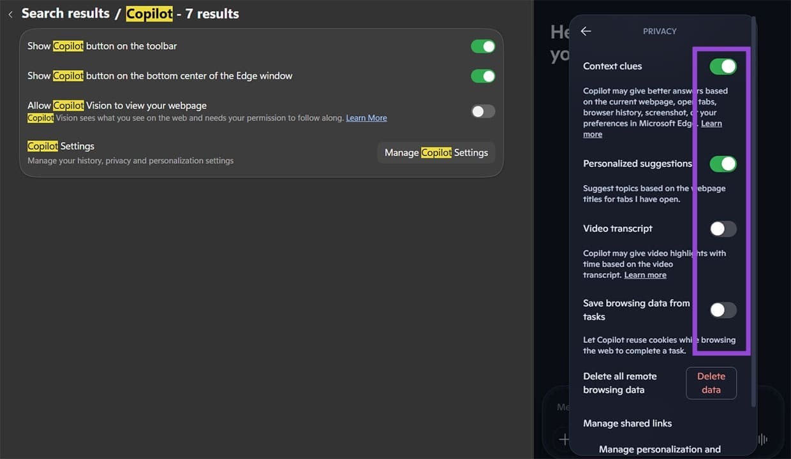Toggle Copilot button on bottom center of Edge window
This screenshot has height=459, width=791.
pyautogui.click(x=483, y=76)
